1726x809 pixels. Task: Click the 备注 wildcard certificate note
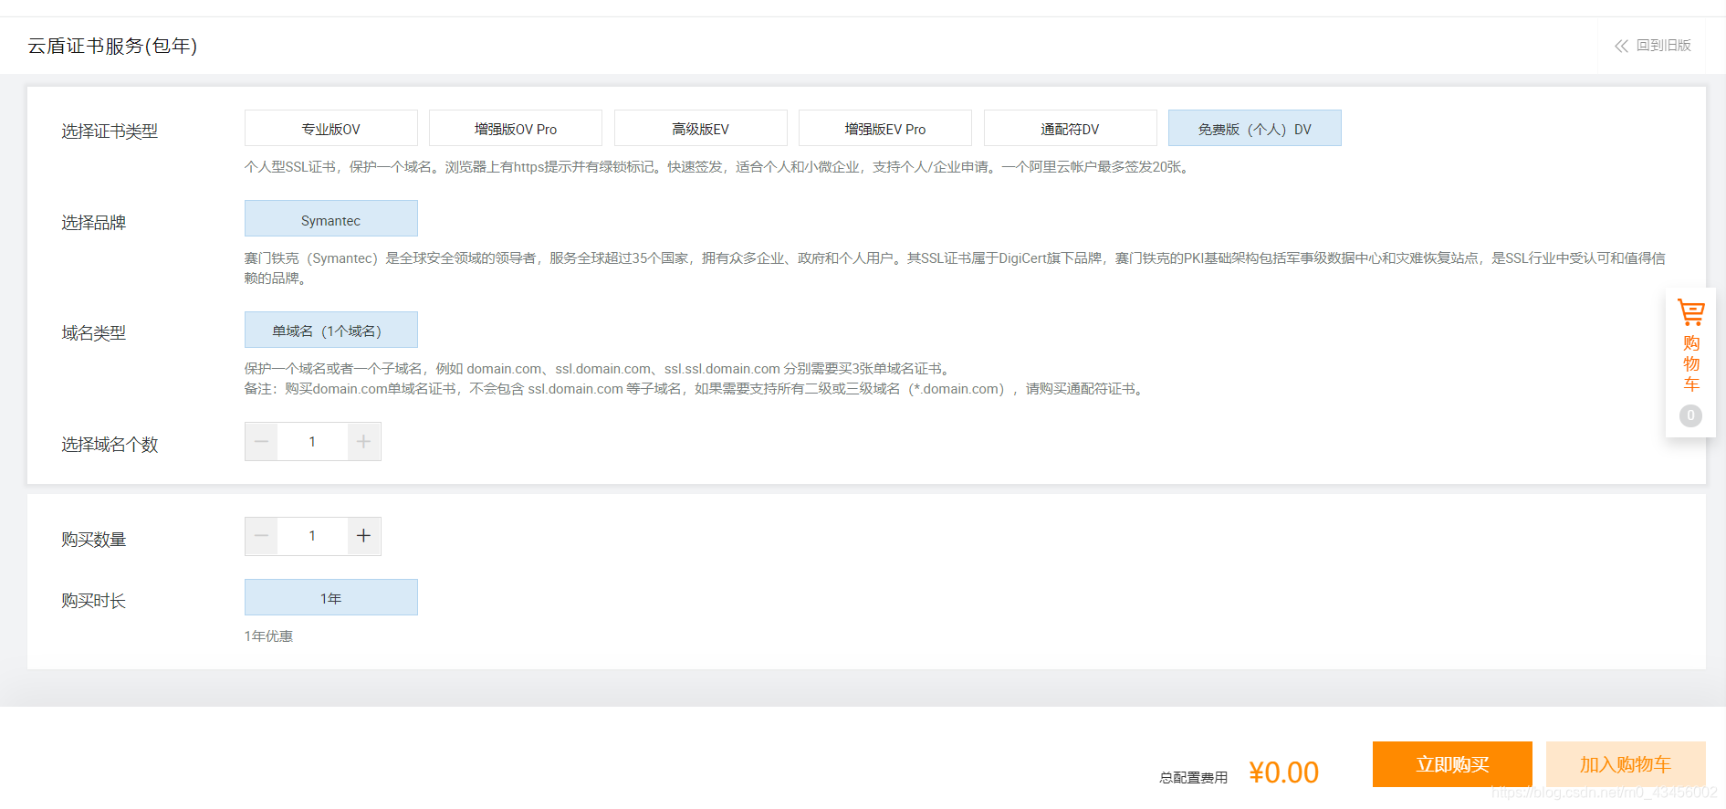pyautogui.click(x=696, y=389)
